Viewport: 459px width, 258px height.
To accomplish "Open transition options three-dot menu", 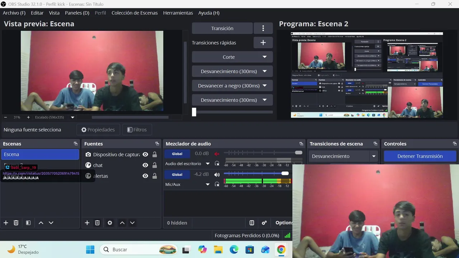I will [x=263, y=28].
